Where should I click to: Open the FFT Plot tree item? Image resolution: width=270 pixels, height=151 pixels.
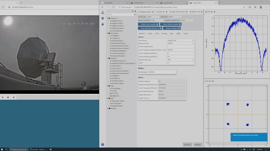(x=115, y=93)
